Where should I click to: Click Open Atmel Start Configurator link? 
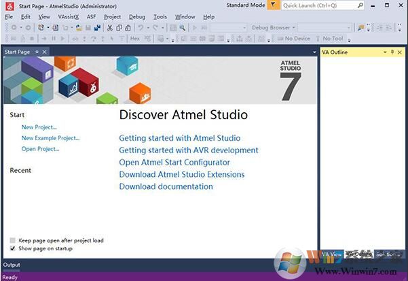174,163
